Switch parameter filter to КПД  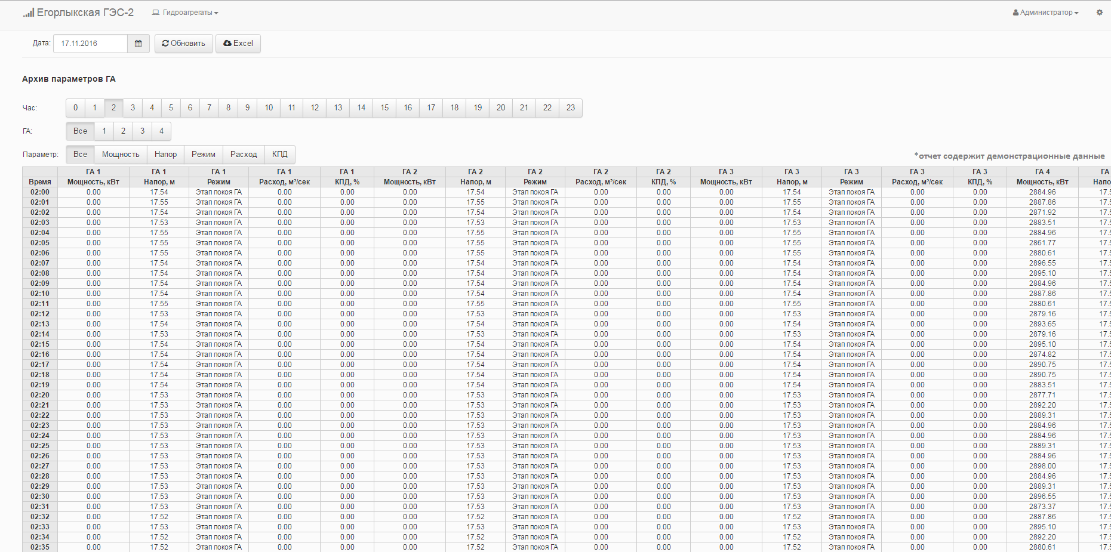click(x=280, y=155)
